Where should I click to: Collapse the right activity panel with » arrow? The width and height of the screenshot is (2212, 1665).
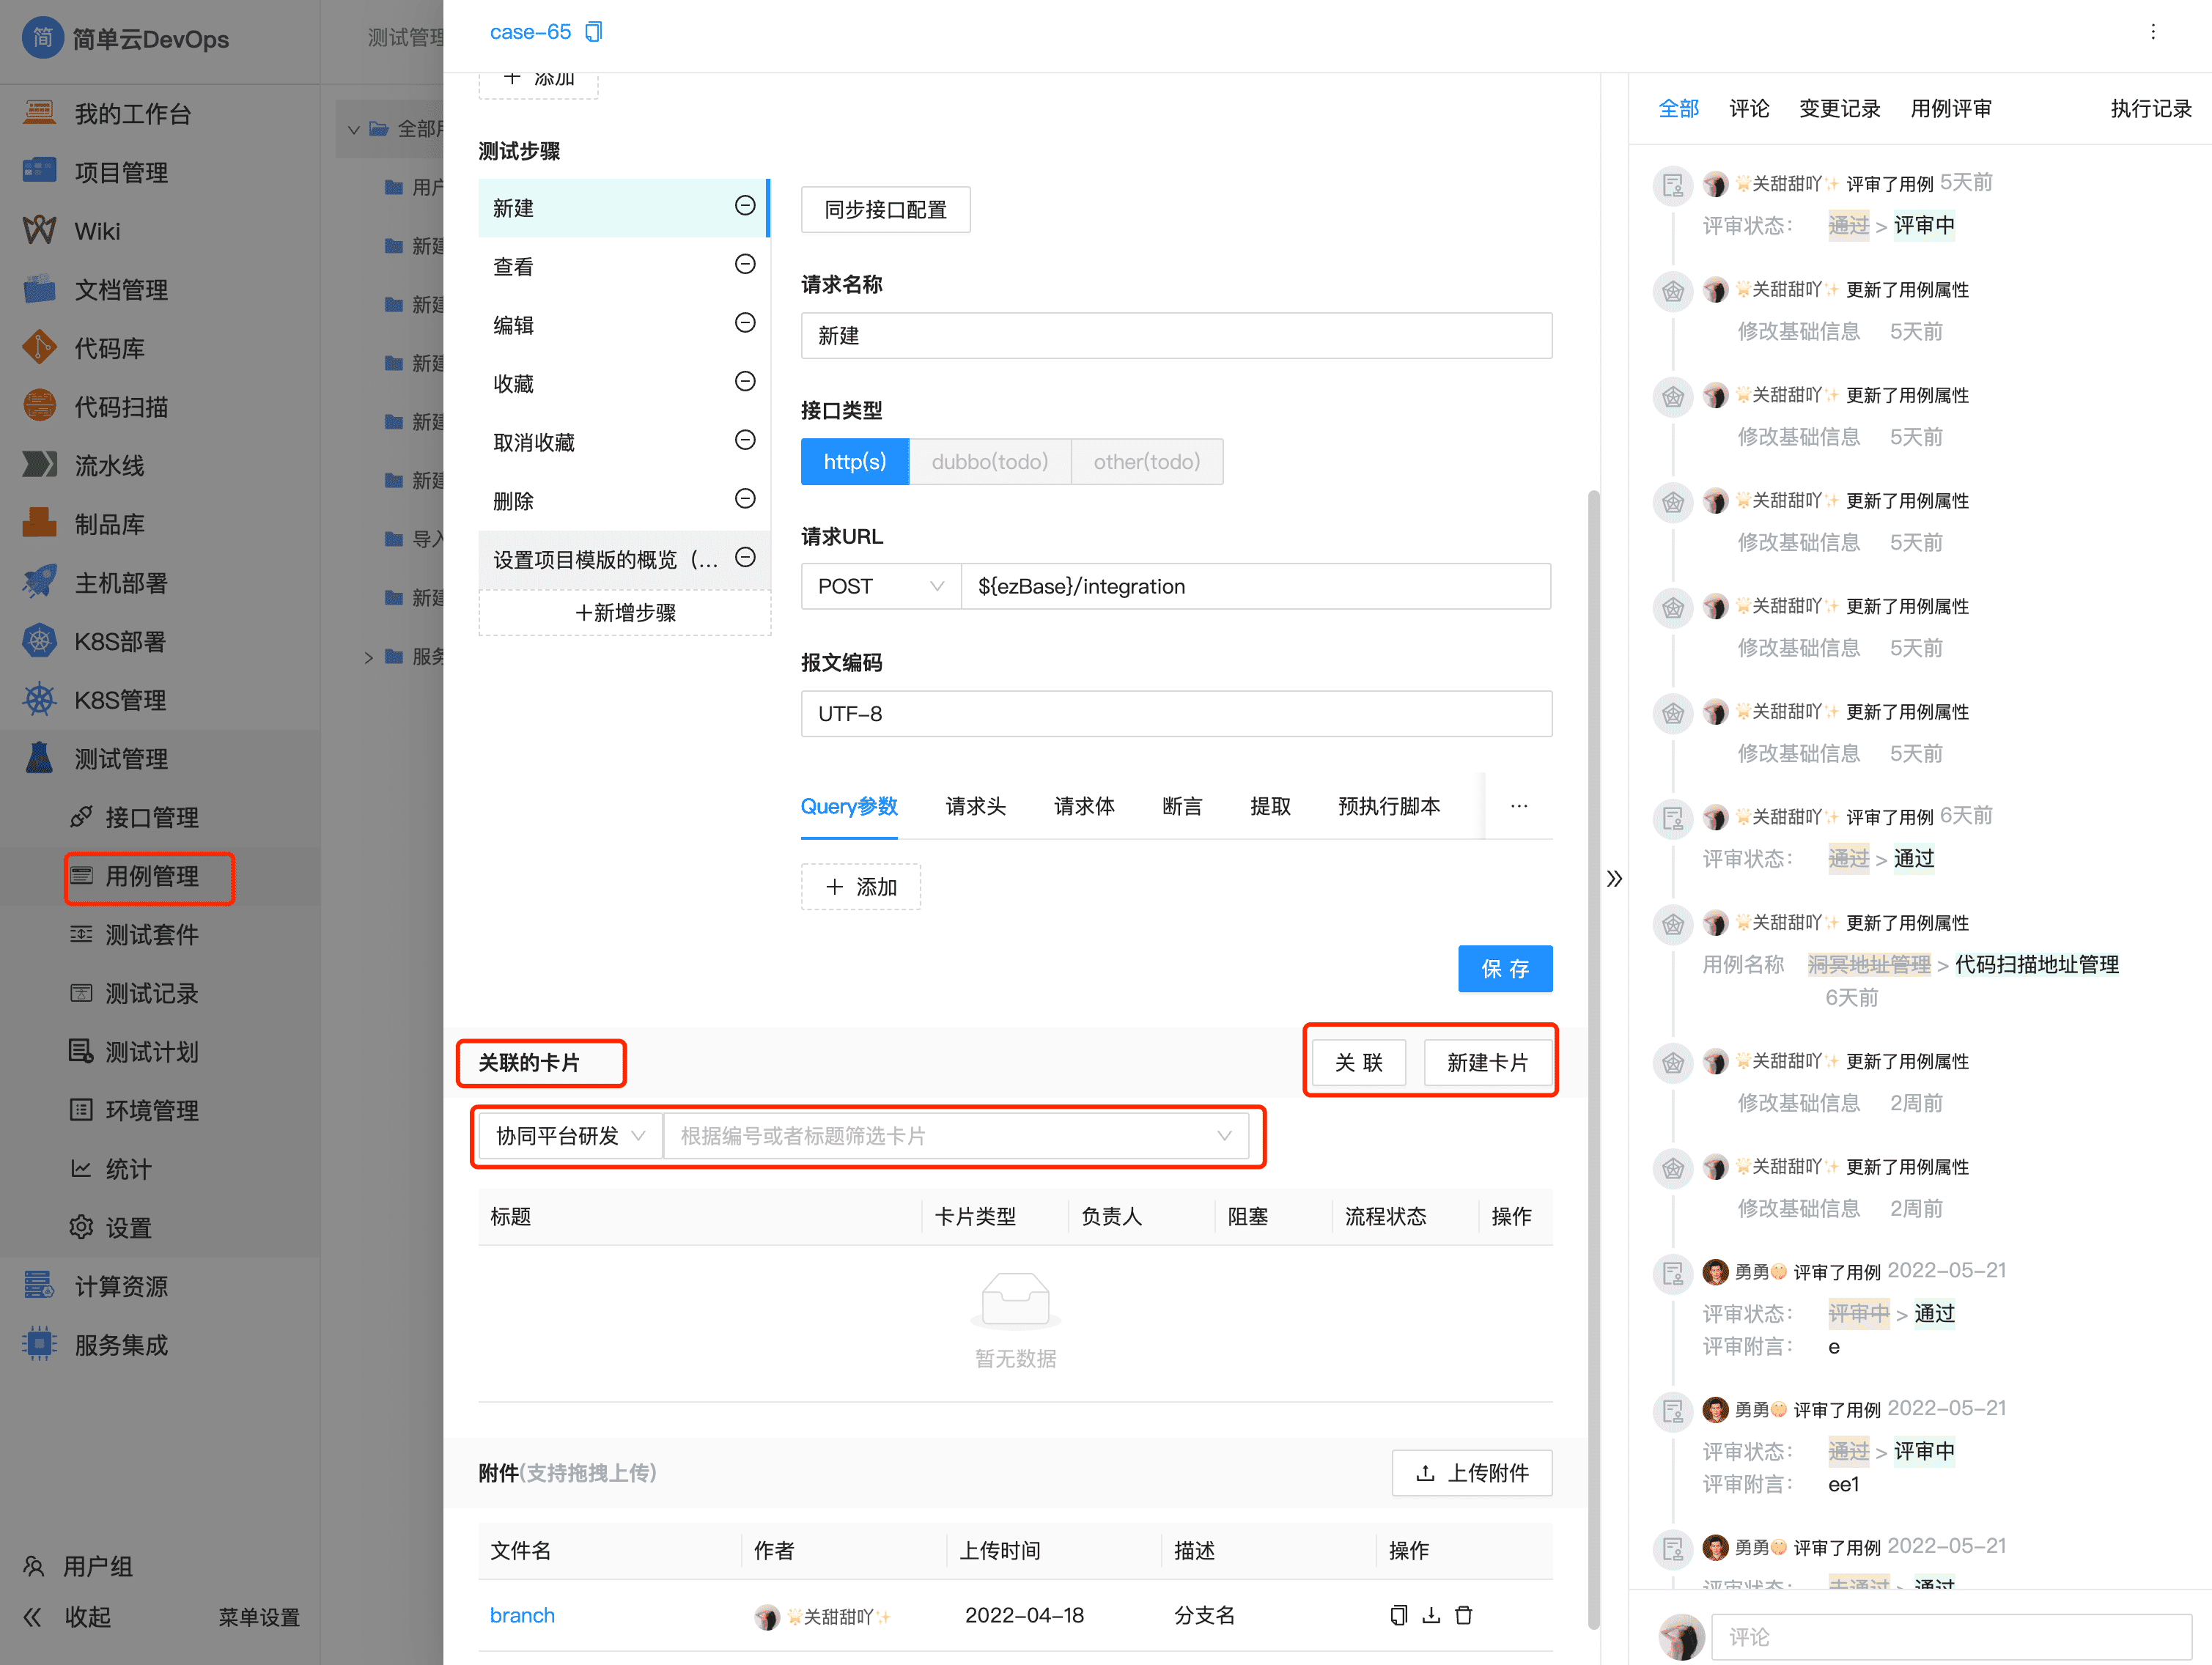click(x=1614, y=878)
